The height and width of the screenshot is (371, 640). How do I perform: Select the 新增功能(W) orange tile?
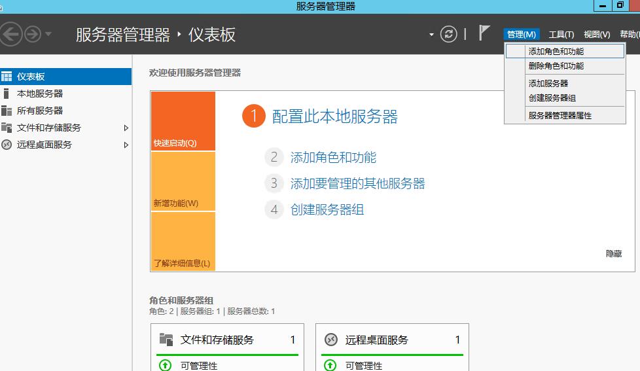[x=183, y=181]
